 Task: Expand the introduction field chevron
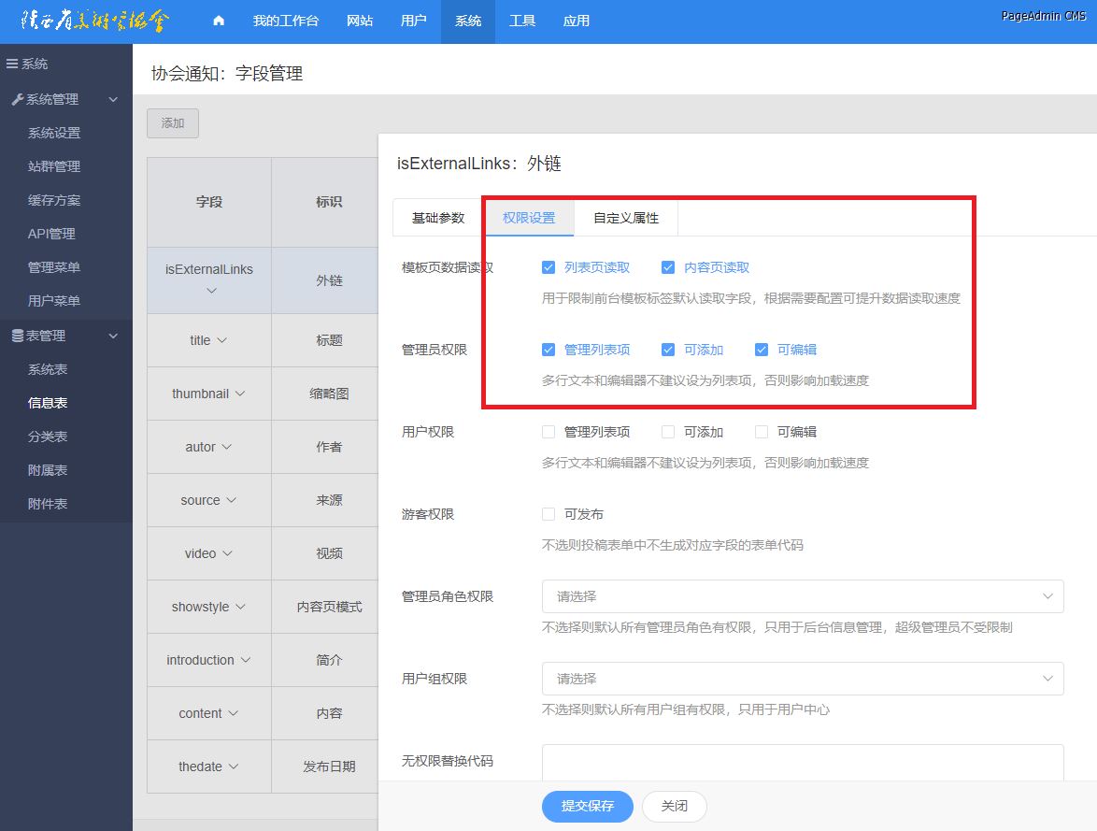point(246,660)
